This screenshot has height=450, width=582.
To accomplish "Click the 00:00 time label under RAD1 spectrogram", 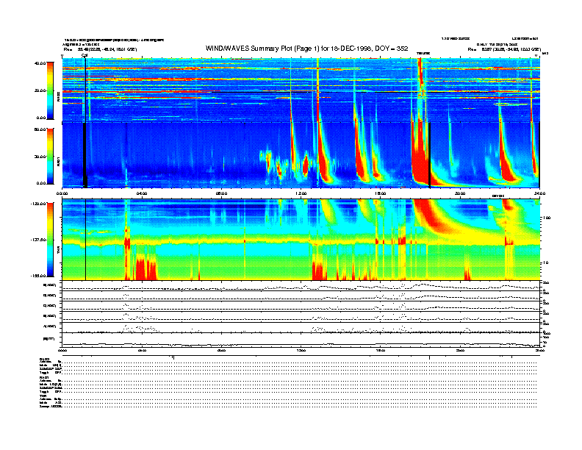I will (62, 193).
